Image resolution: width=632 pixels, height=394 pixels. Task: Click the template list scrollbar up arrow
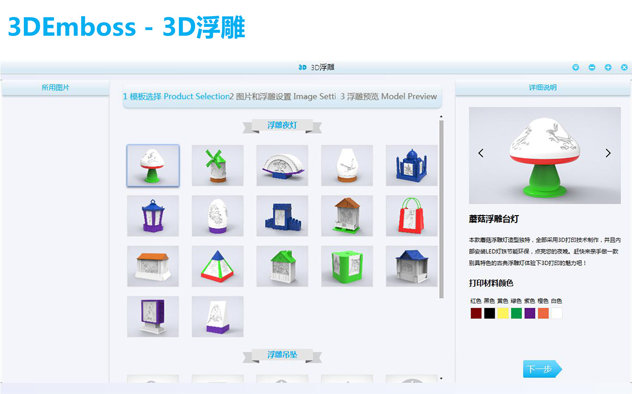[441, 116]
